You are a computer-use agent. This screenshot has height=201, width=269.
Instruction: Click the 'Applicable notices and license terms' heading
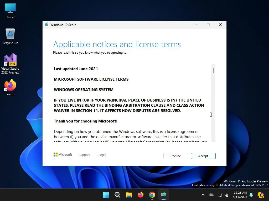coord(117,44)
